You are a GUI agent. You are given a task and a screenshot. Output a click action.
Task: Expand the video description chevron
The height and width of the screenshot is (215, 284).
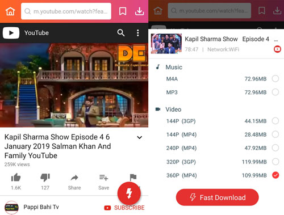[140, 137]
